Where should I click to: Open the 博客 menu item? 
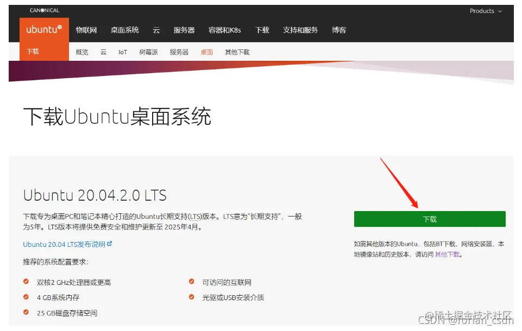[339, 30]
